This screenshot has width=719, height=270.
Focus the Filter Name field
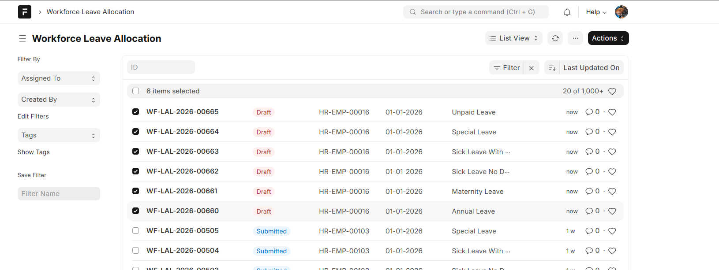pos(59,194)
